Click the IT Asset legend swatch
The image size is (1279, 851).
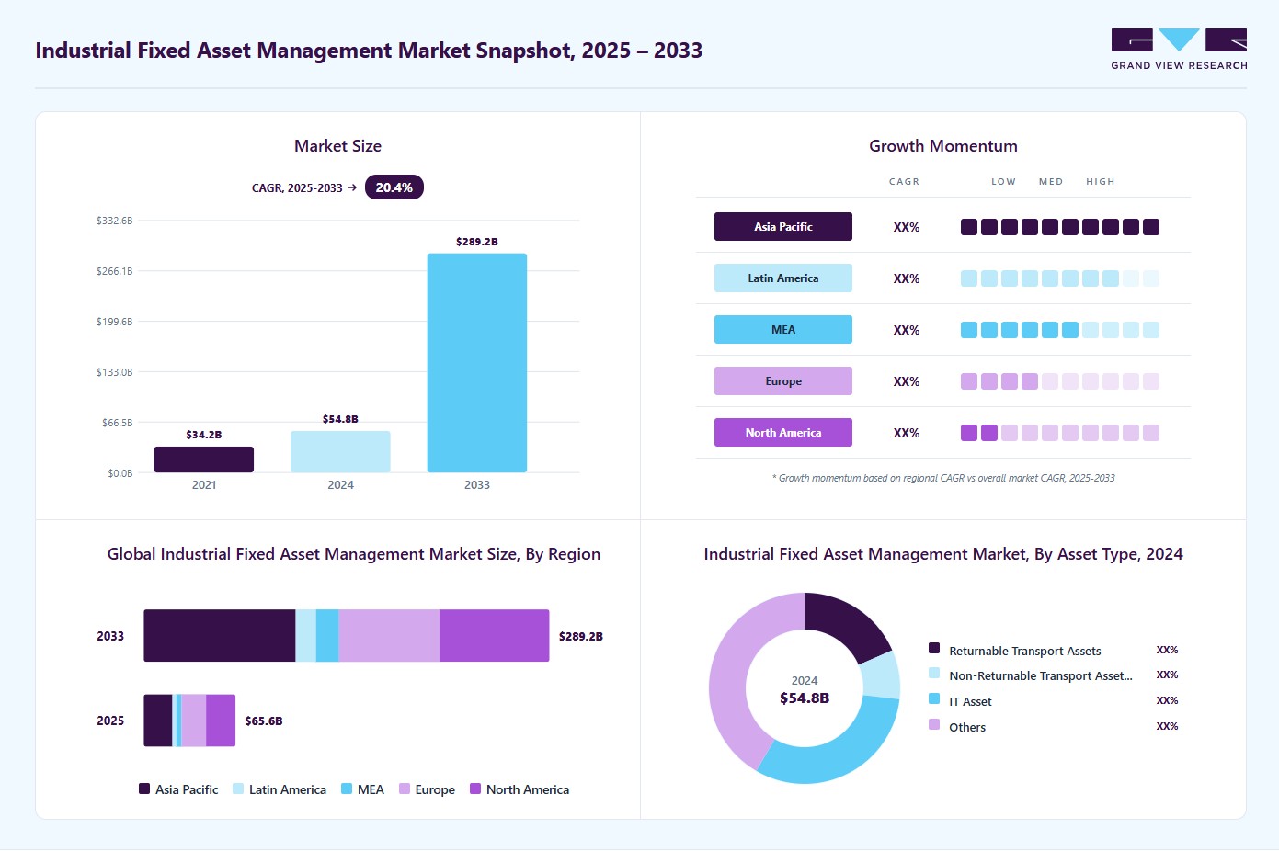tap(934, 698)
